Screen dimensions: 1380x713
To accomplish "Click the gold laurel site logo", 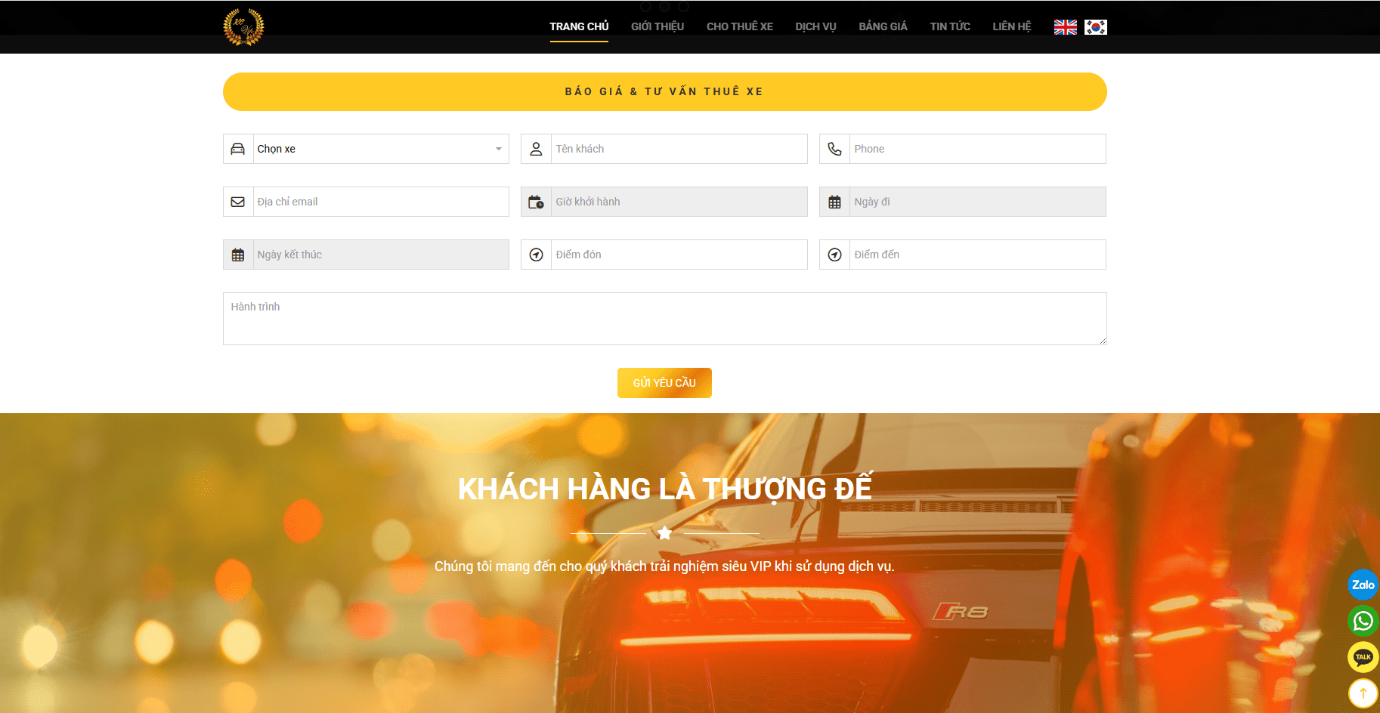I will [243, 27].
